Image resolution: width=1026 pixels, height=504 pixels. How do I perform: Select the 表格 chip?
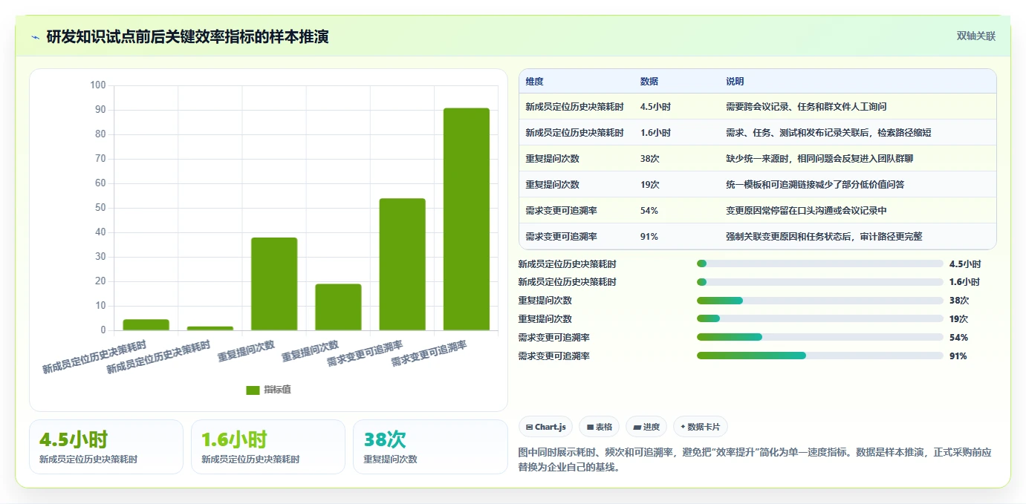point(599,427)
